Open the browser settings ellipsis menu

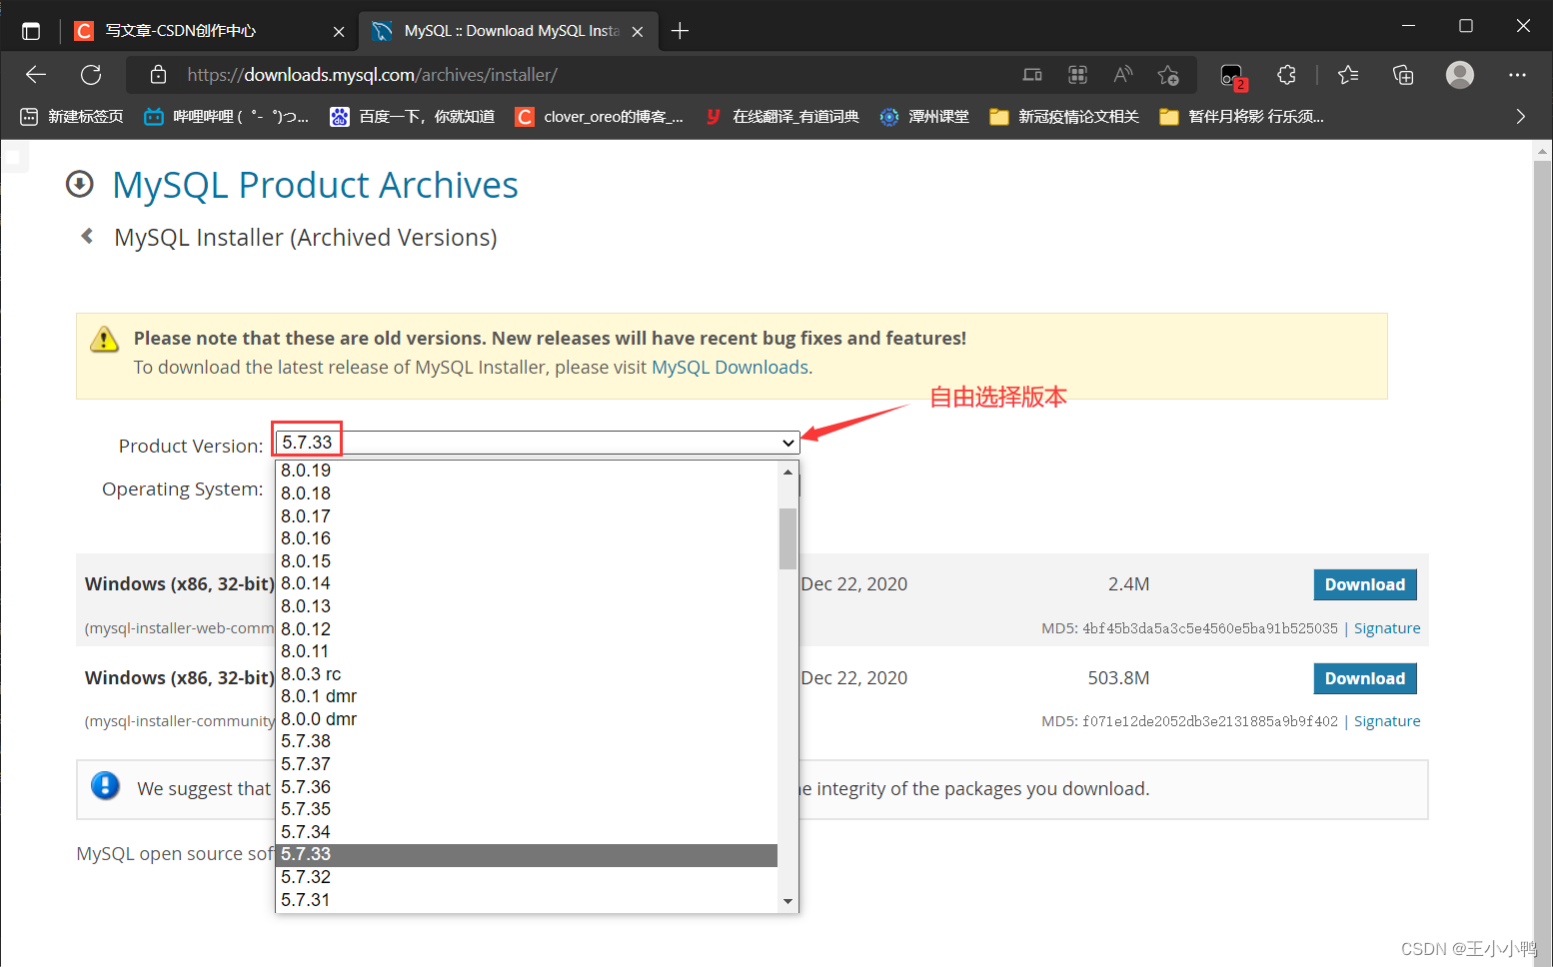coord(1517,75)
